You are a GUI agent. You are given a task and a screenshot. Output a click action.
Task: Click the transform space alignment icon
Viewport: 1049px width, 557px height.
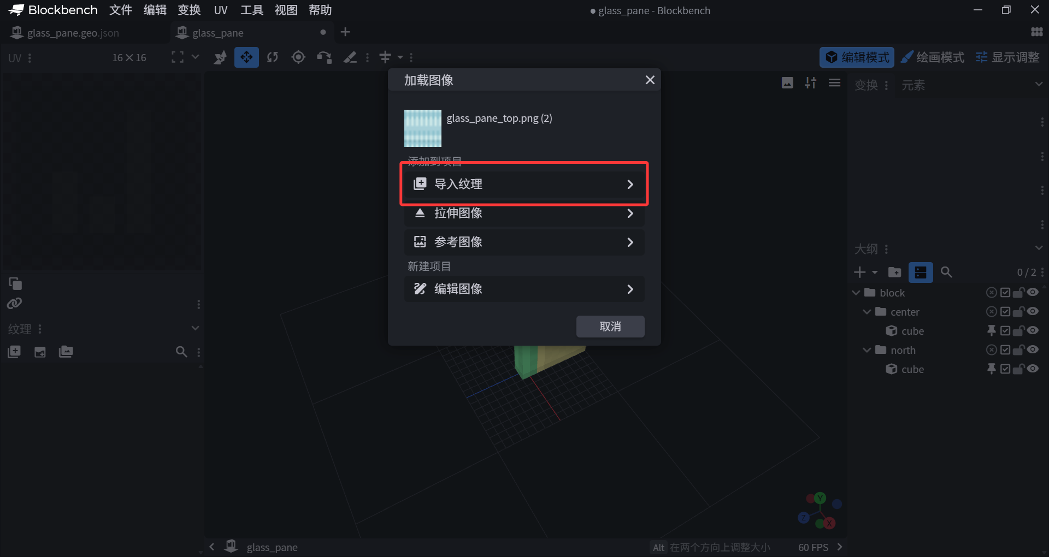[385, 57]
